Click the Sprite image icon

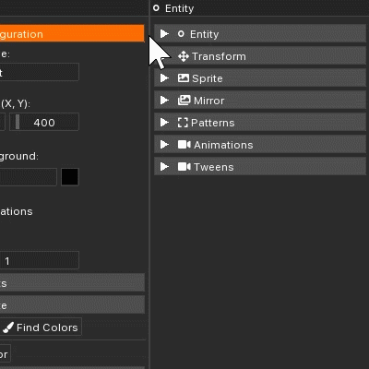click(184, 78)
